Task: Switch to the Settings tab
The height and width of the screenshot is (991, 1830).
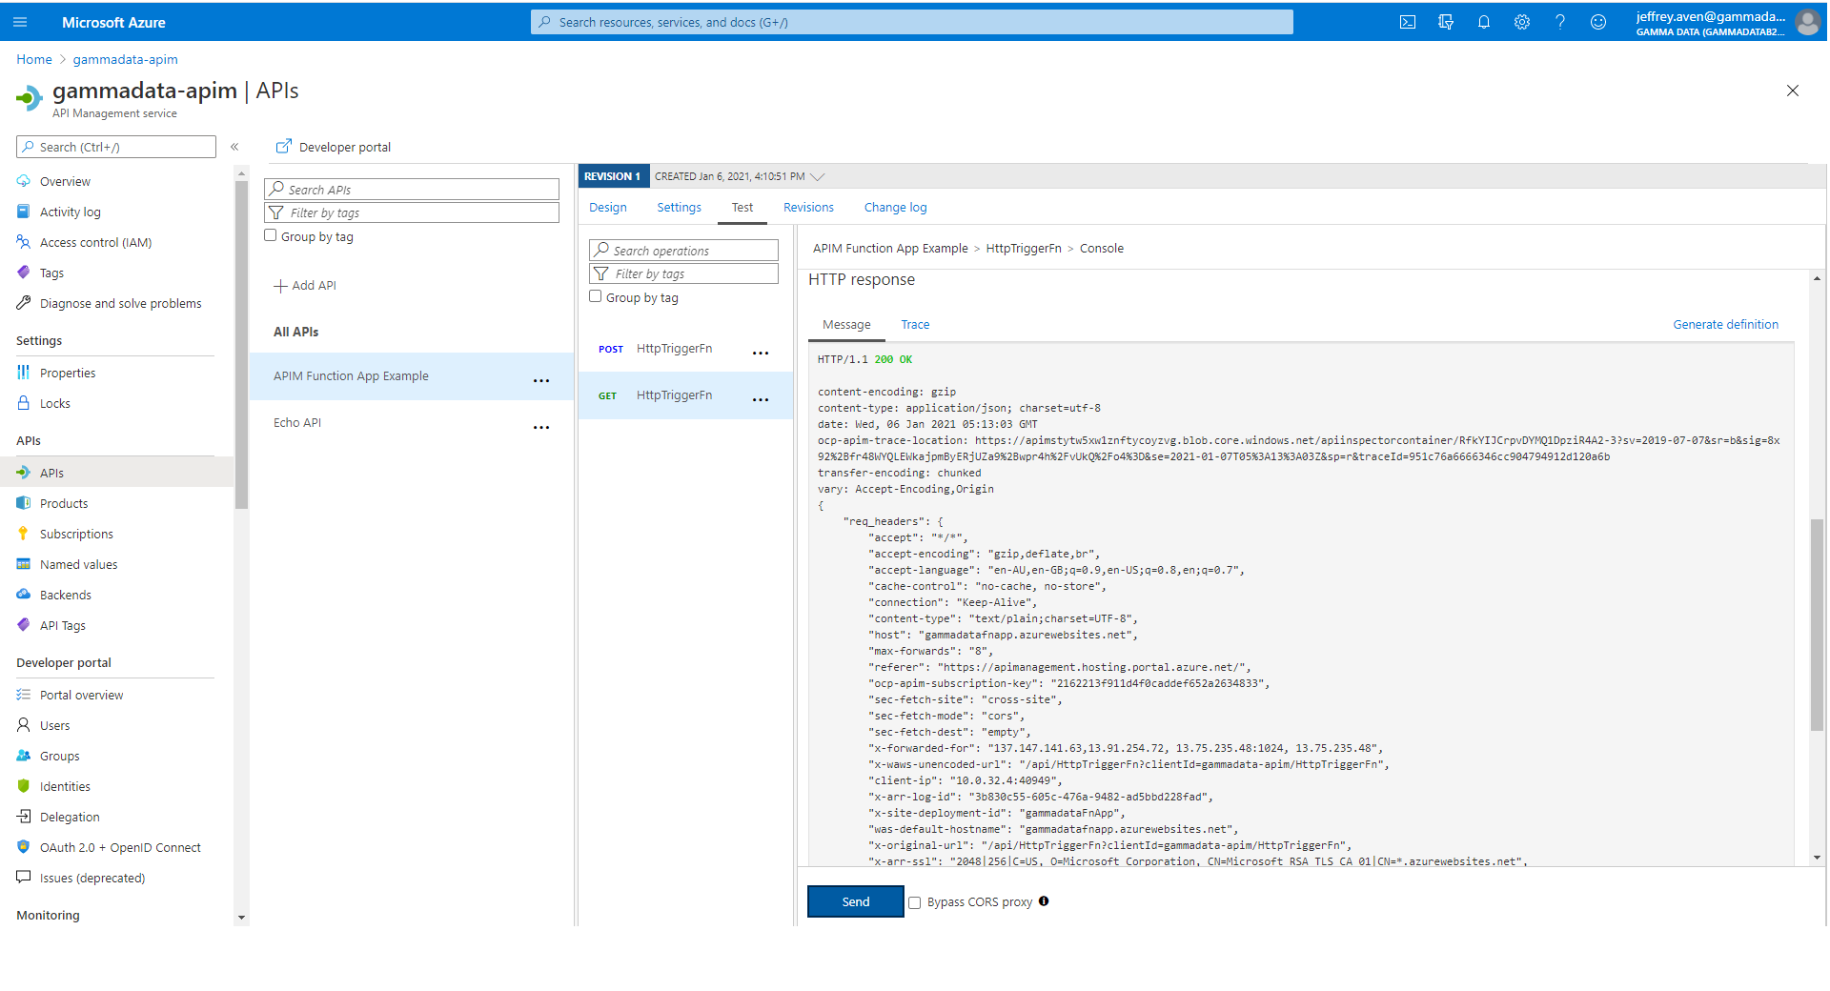Action: pyautogui.click(x=679, y=207)
